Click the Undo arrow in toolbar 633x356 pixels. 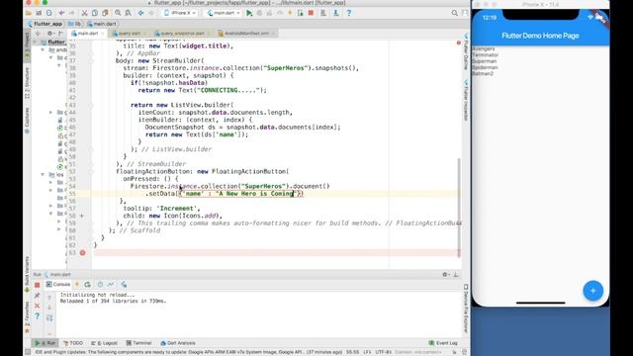tap(61, 13)
